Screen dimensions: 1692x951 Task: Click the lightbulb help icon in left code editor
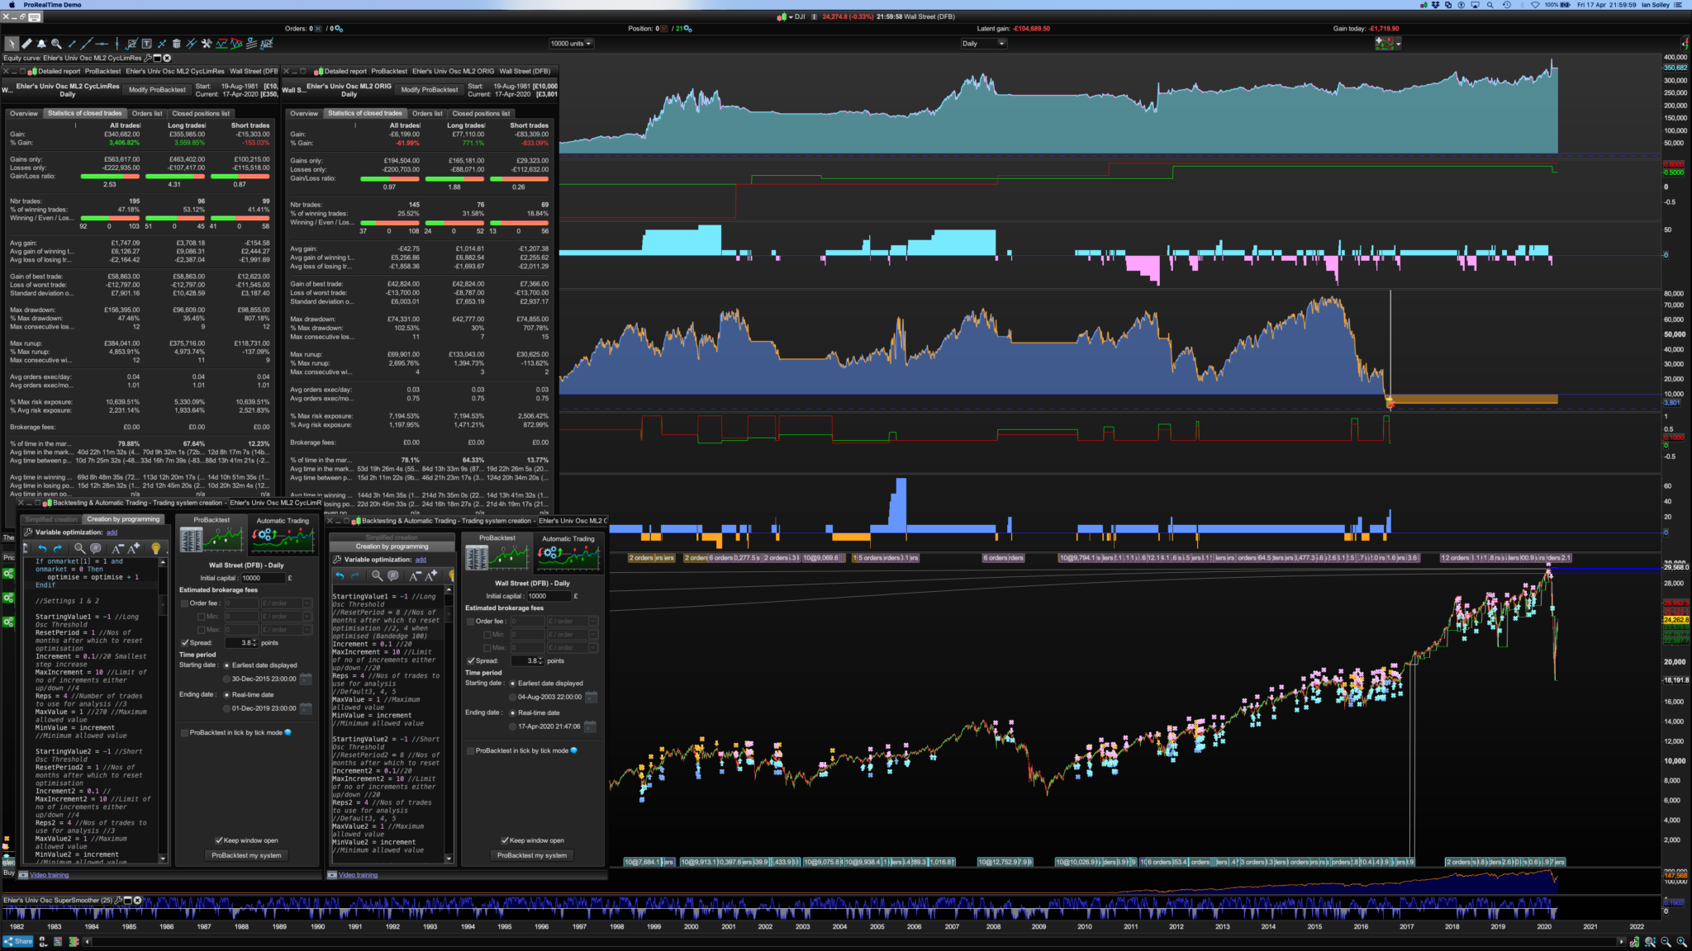coord(155,548)
